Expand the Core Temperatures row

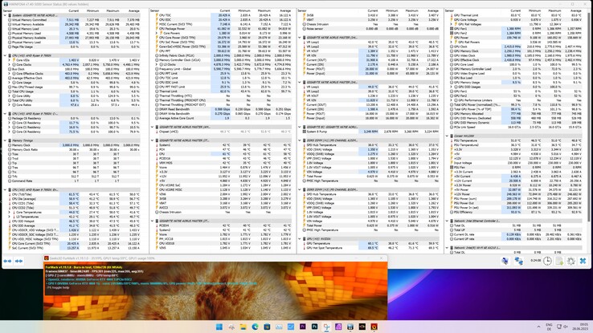pyautogui.click(x=10, y=212)
